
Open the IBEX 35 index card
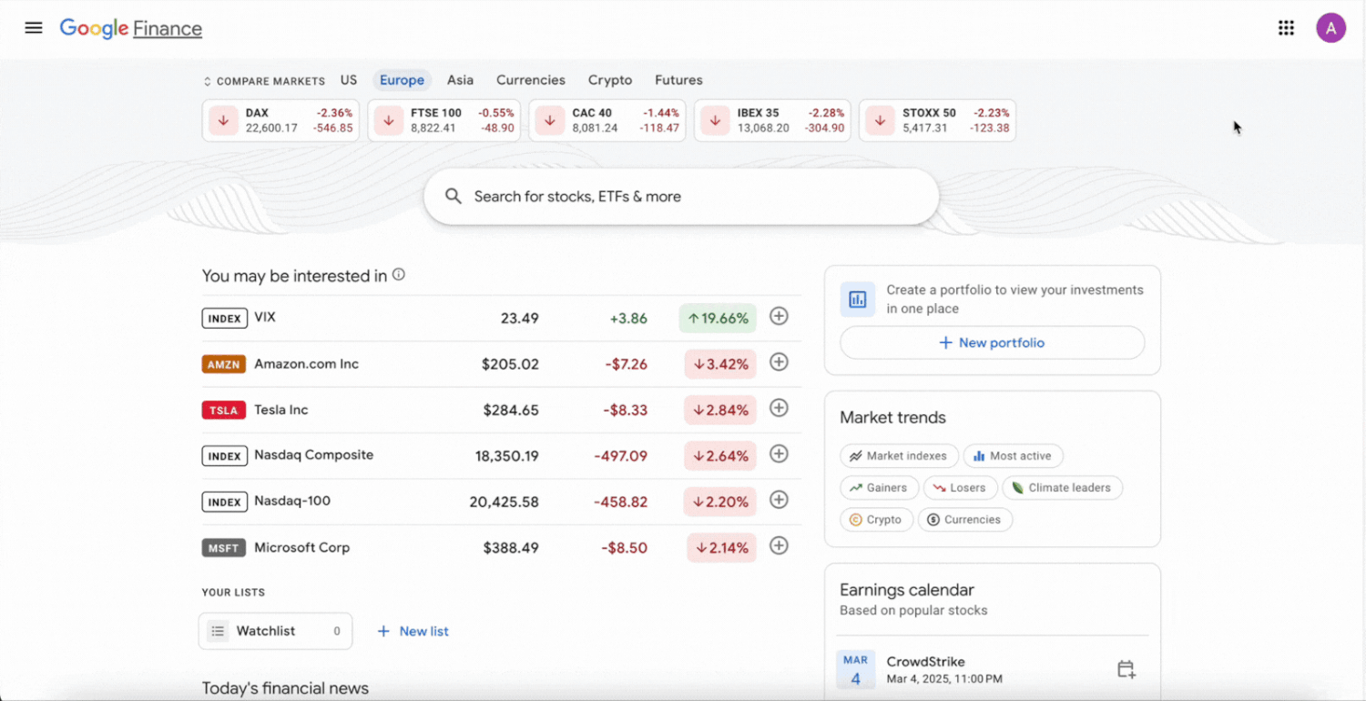(772, 120)
